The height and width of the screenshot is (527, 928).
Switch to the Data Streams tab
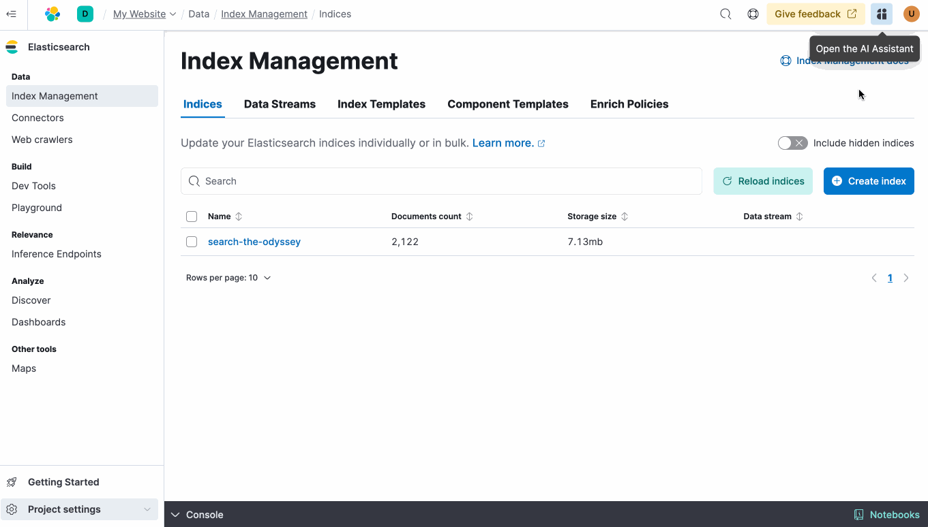(280, 103)
